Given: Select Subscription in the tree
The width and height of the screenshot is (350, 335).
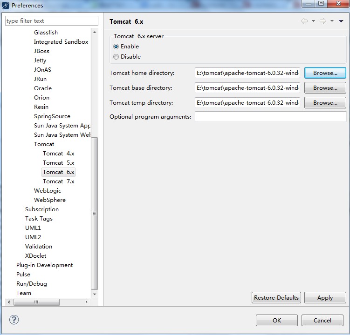Looking at the screenshot, I should point(42,209).
